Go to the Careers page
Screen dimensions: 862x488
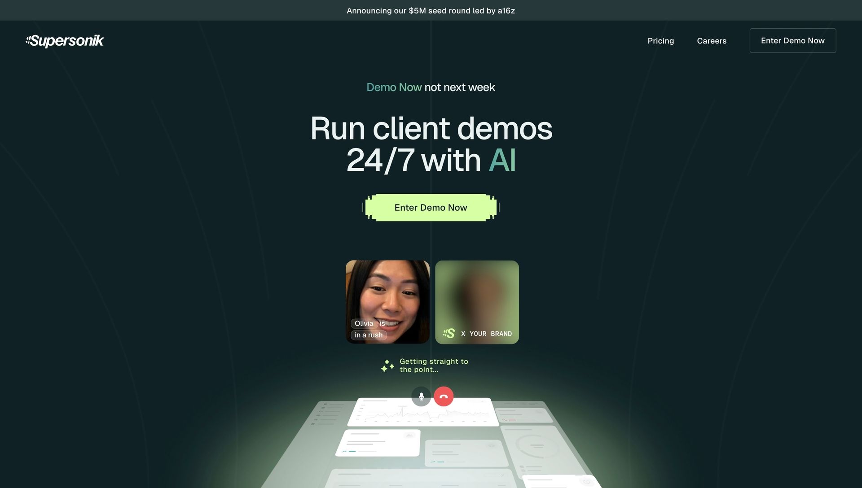(711, 41)
